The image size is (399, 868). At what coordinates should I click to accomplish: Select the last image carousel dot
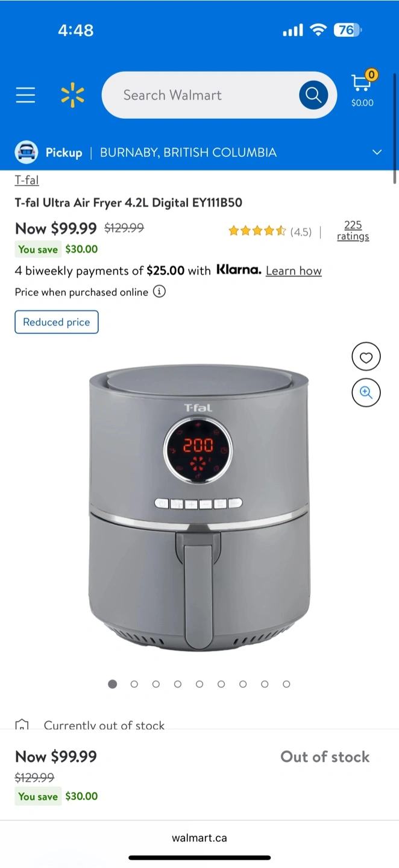pyautogui.click(x=286, y=684)
